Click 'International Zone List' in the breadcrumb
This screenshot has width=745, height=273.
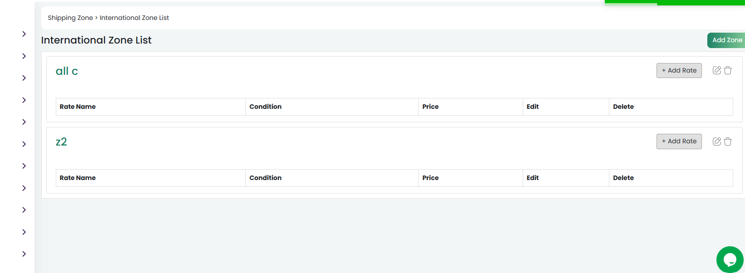pos(134,18)
